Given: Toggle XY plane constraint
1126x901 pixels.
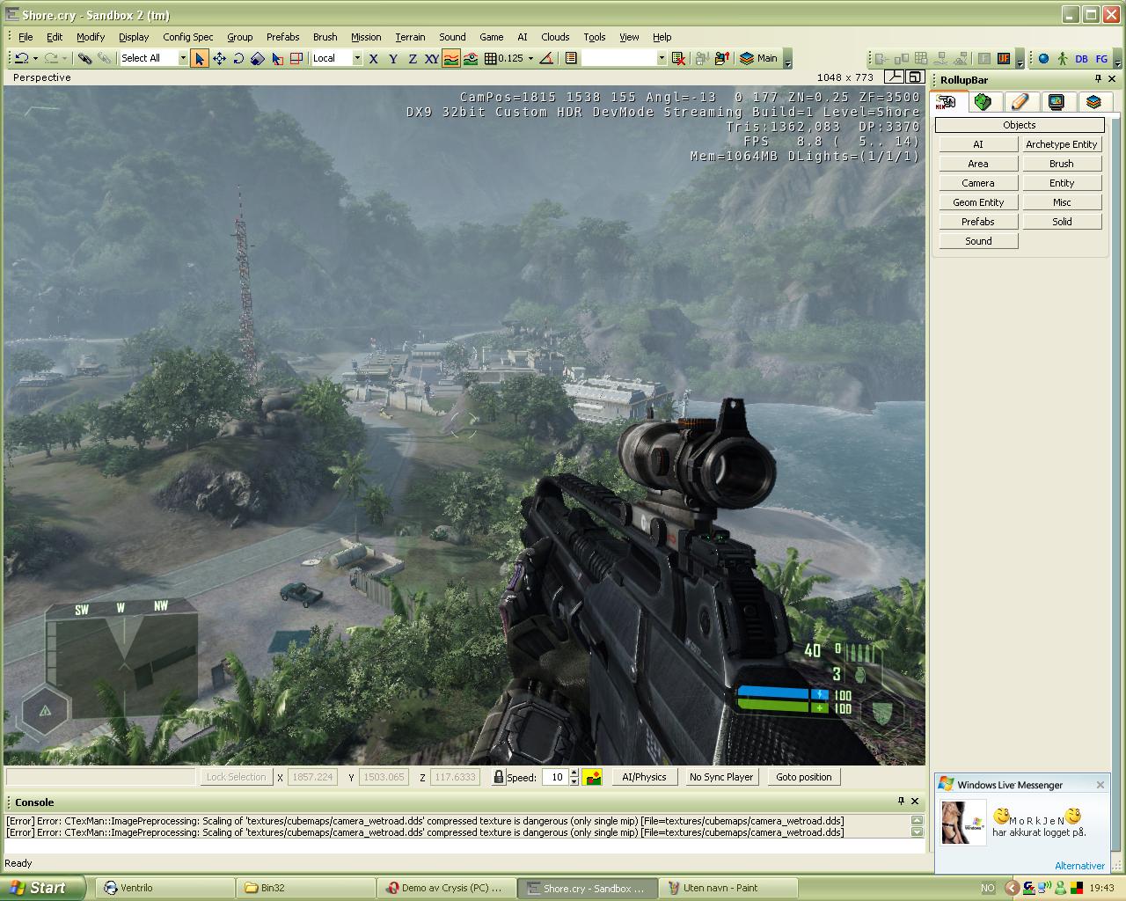Looking at the screenshot, I should pyautogui.click(x=432, y=58).
